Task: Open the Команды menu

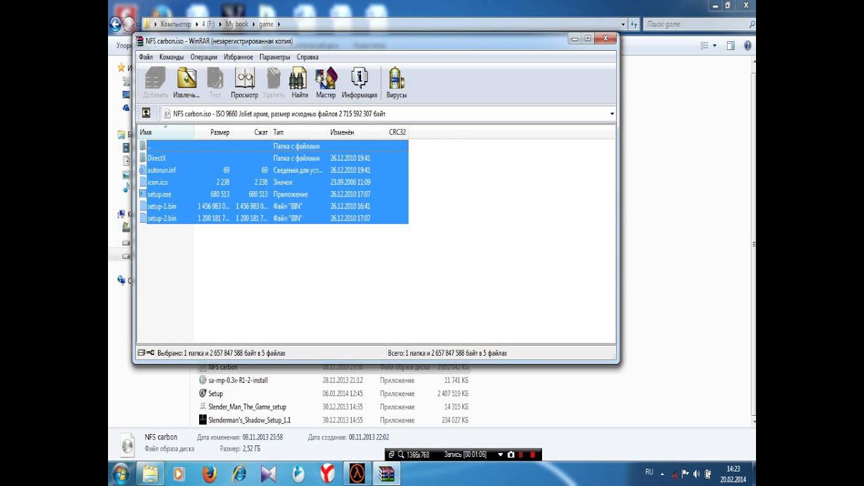Action: click(171, 57)
